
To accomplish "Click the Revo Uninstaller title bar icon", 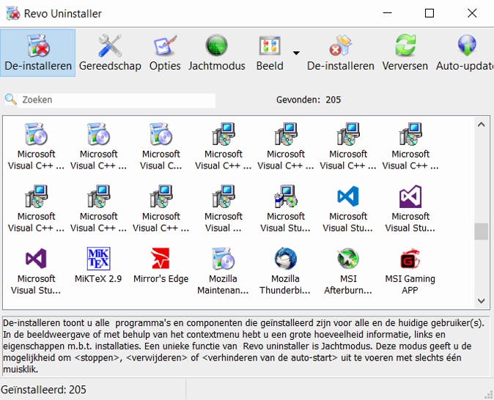I will pyautogui.click(x=13, y=13).
